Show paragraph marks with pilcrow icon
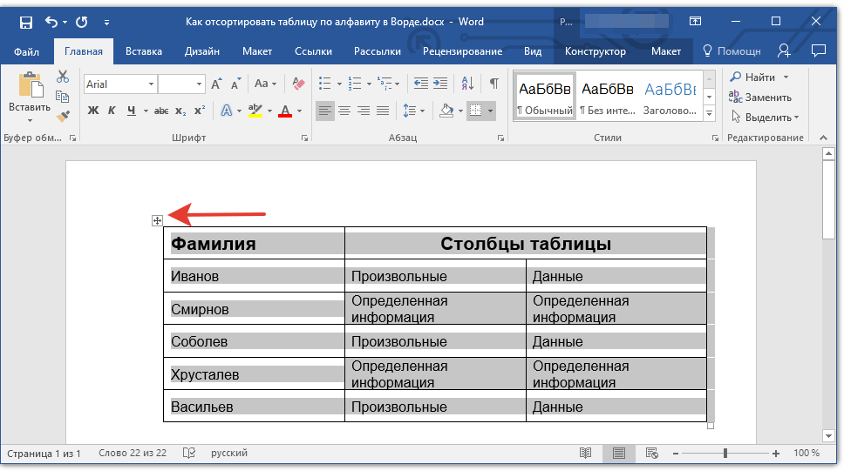Viewport: 844px width, 471px height. point(493,84)
